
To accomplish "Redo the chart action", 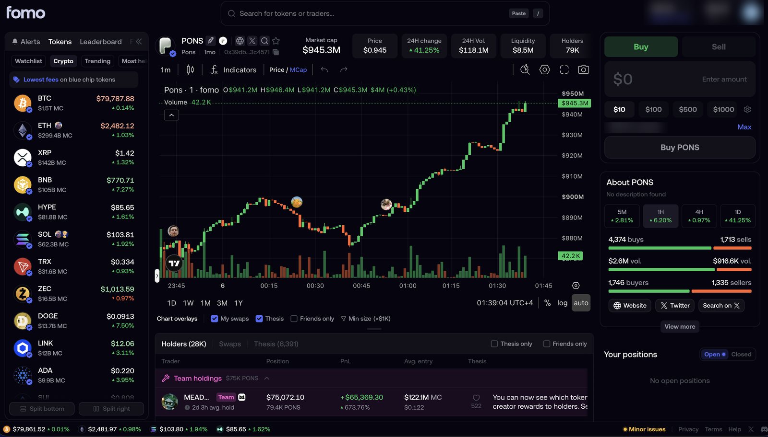I will tap(344, 70).
